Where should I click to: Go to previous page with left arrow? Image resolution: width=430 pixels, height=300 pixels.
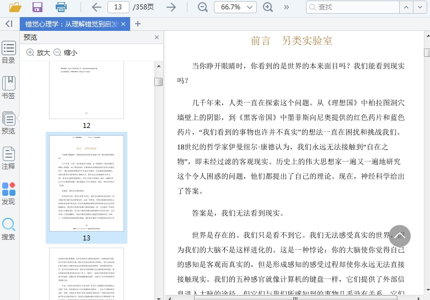[96, 7]
